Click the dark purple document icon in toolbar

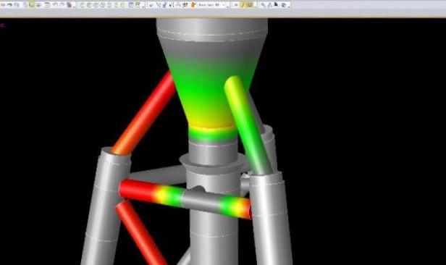pos(70,5)
